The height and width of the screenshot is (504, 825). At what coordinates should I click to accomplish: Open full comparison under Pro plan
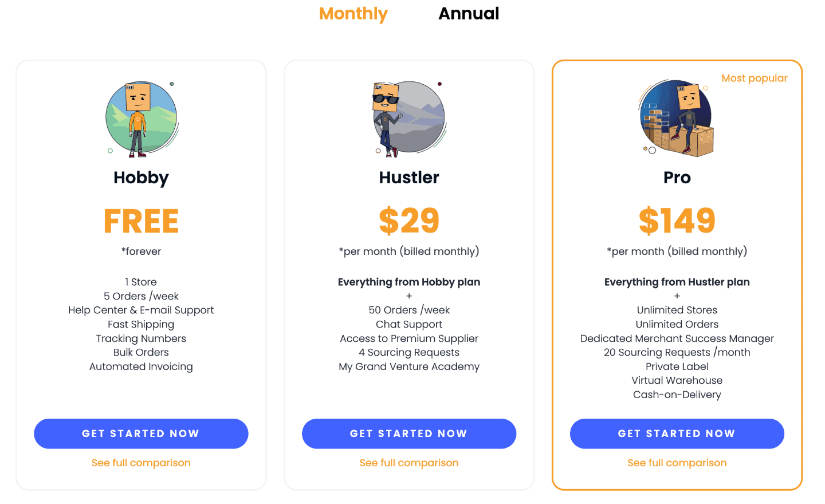pos(677,463)
